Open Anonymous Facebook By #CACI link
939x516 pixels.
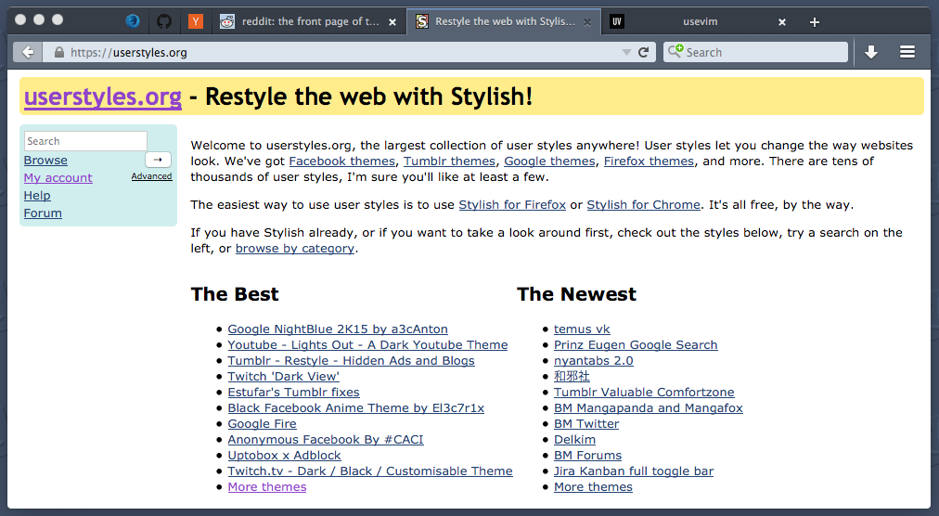tap(325, 439)
